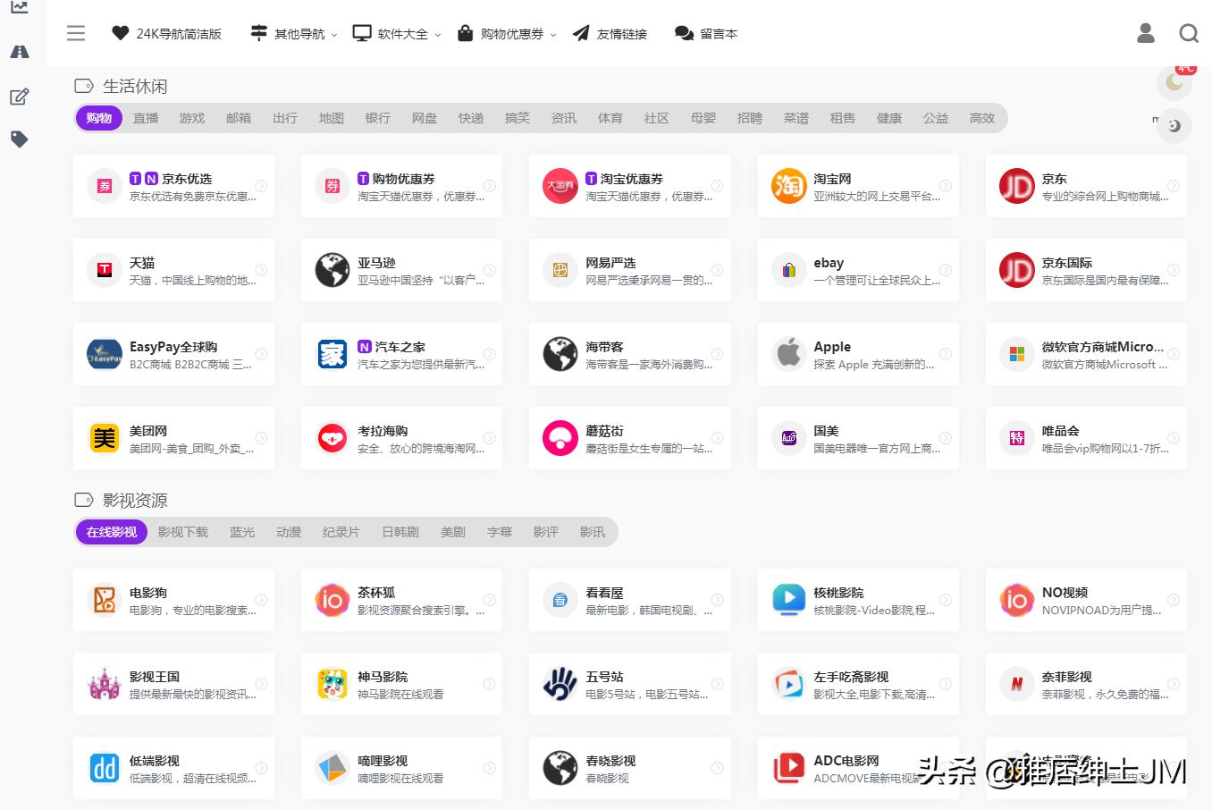Open the compose/edit icon in the sidebar

point(19,97)
